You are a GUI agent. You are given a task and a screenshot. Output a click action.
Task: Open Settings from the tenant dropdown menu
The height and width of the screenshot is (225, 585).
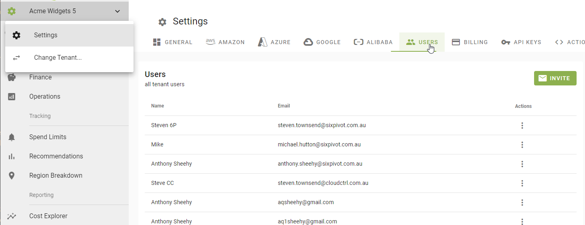[45, 35]
